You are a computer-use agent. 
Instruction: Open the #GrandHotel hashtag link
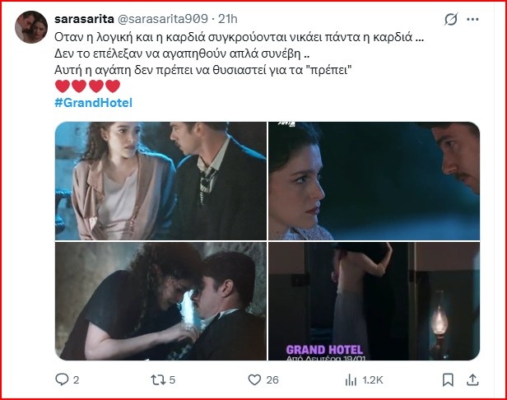(x=94, y=103)
